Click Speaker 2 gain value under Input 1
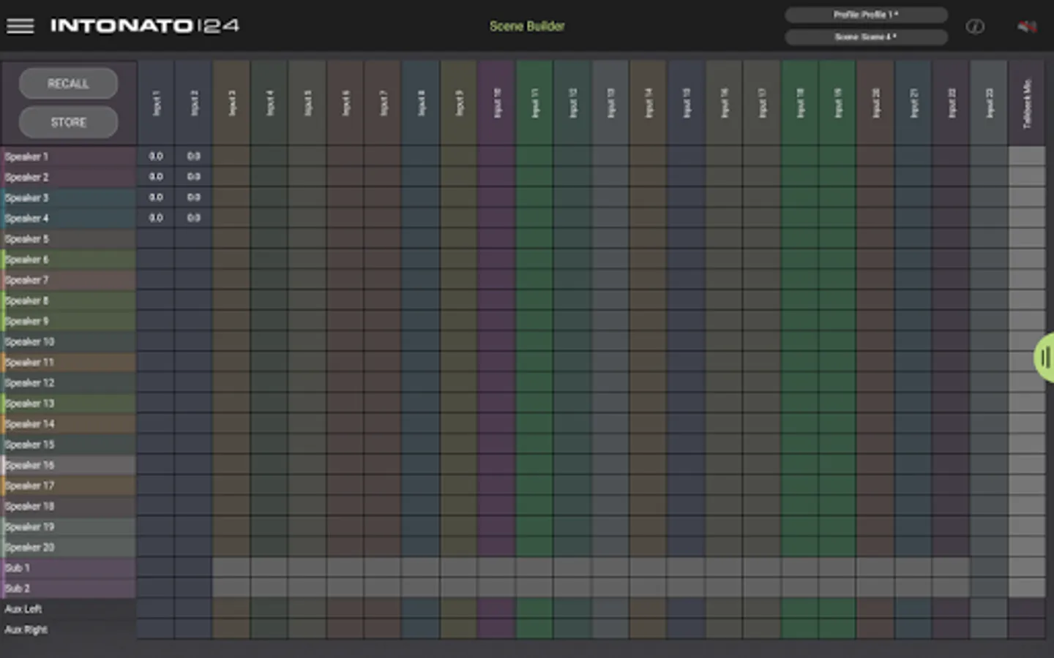This screenshot has height=658, width=1054. (156, 177)
